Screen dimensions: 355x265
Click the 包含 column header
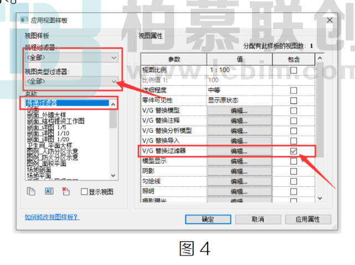294,59
